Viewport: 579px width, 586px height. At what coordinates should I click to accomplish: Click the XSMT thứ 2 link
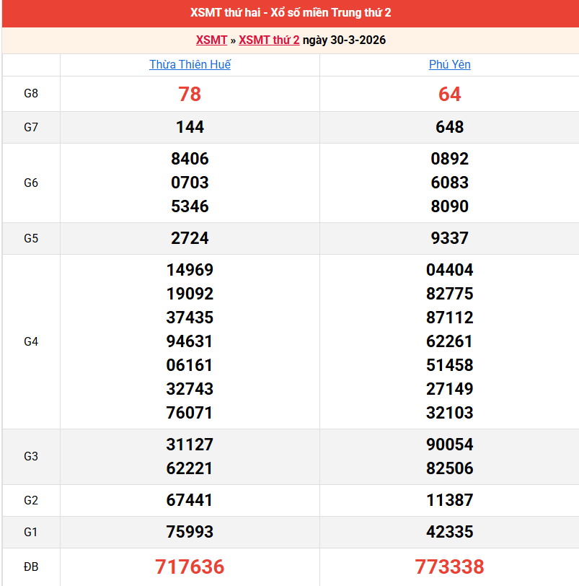tap(269, 40)
